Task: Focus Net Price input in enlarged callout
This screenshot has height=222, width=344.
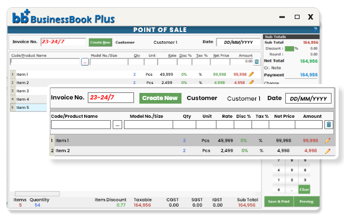Action: tap(282, 125)
